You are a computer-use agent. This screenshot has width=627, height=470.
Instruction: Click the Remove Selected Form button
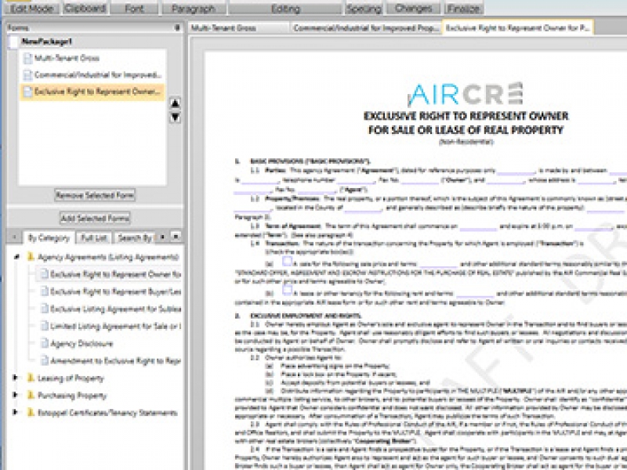95,193
